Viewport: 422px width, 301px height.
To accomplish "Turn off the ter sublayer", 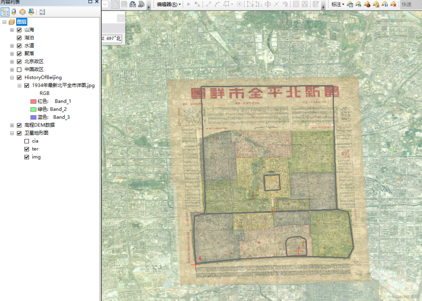I will [x=27, y=149].
